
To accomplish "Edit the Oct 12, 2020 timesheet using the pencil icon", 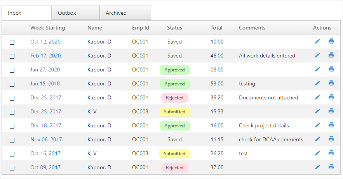I will (x=318, y=41).
